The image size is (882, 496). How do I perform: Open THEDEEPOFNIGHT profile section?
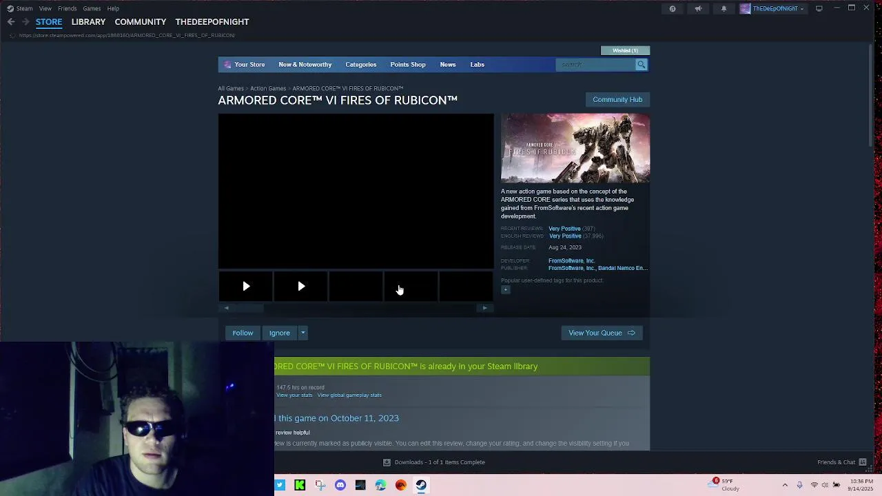[212, 22]
